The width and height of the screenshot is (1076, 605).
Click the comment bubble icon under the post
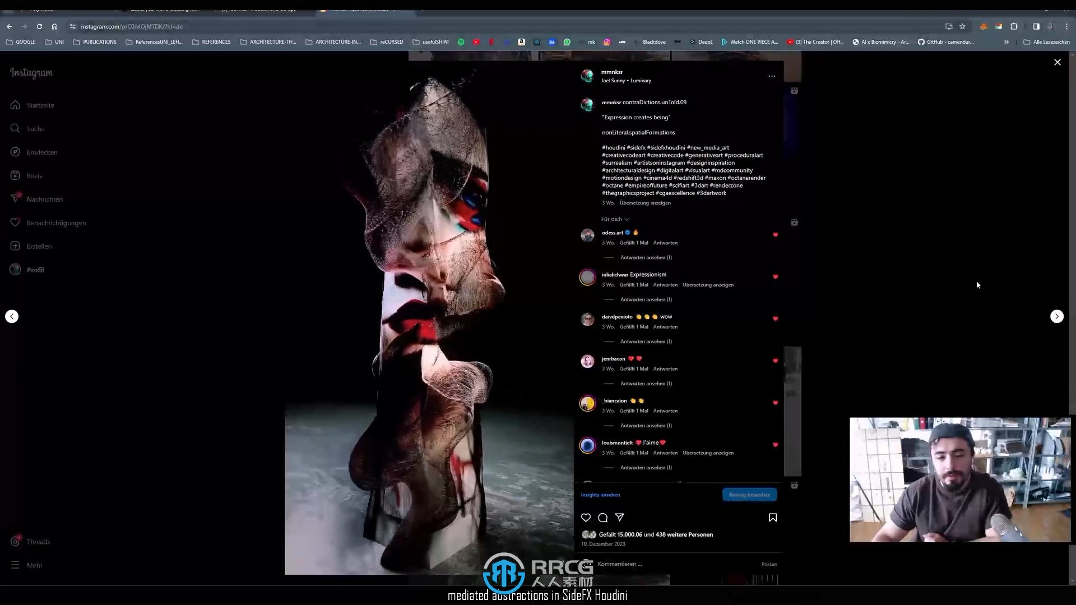(x=602, y=518)
